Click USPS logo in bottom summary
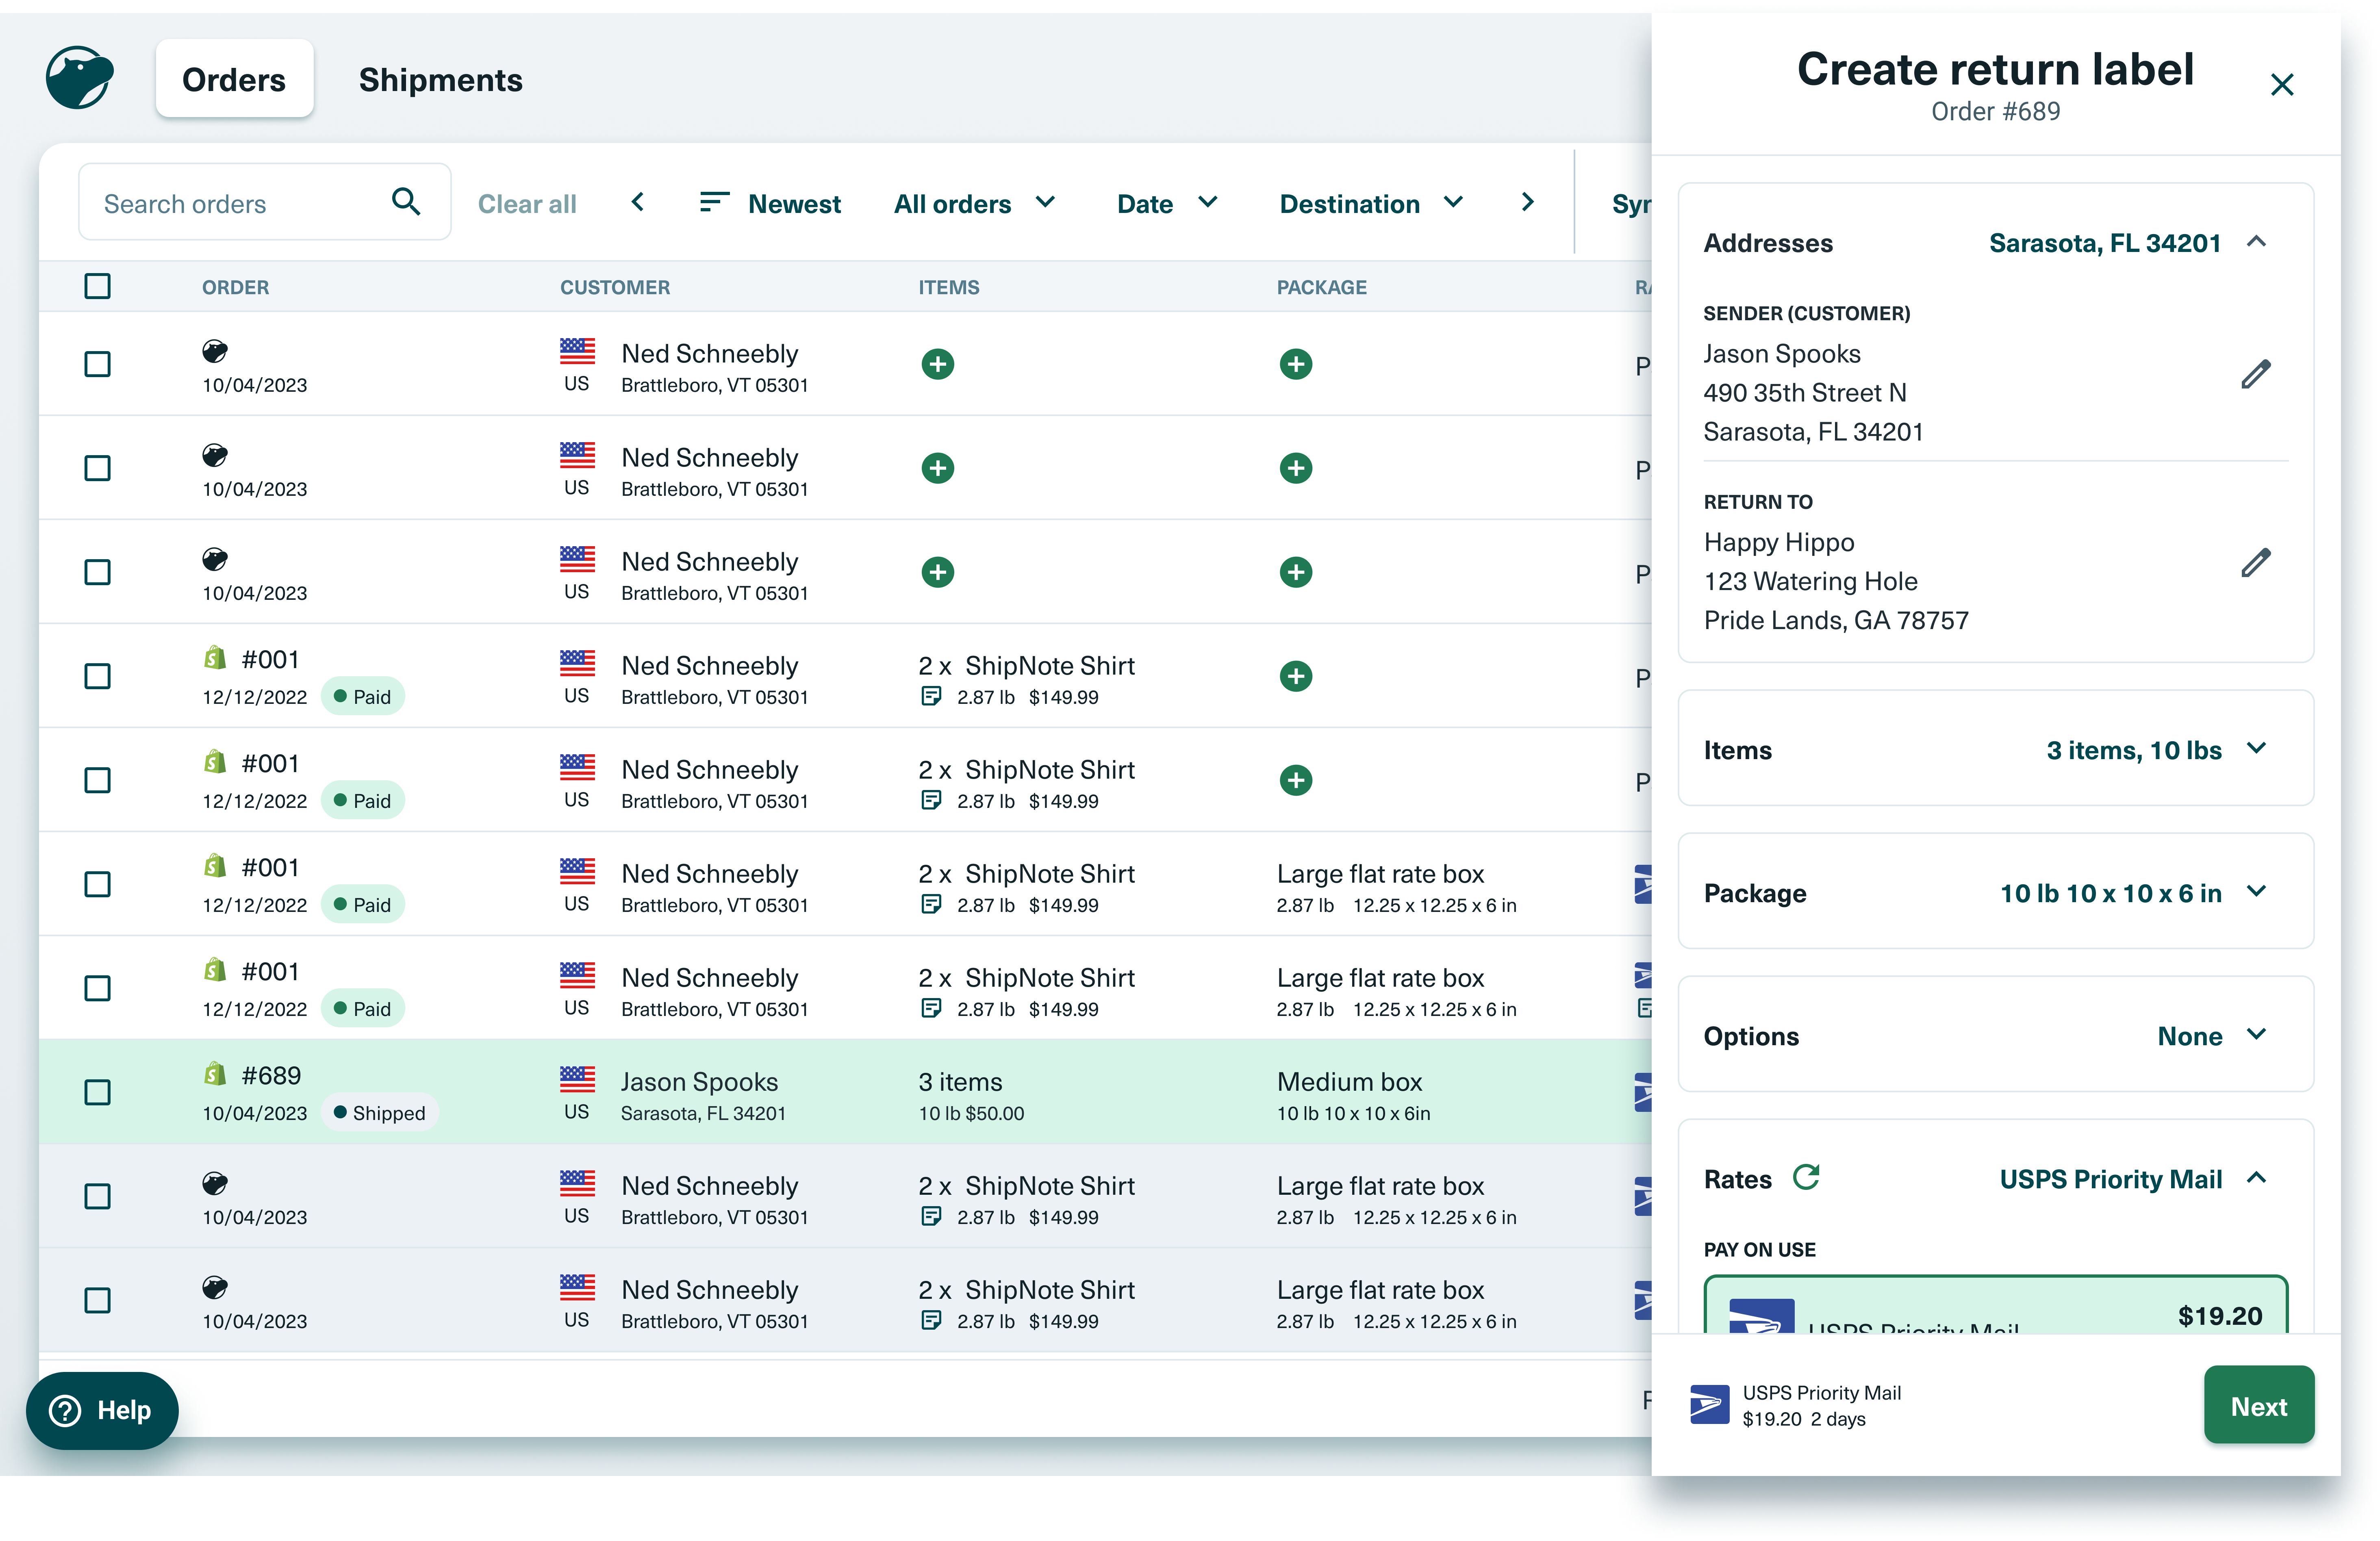The height and width of the screenshot is (1541, 2380). click(1709, 1404)
